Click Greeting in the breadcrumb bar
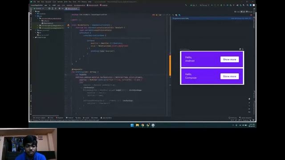285x160 pixels. [x=104, y=5]
